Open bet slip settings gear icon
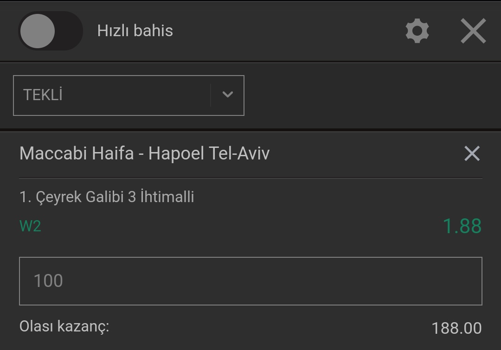Screen dimensions: 501x350 tap(417, 31)
